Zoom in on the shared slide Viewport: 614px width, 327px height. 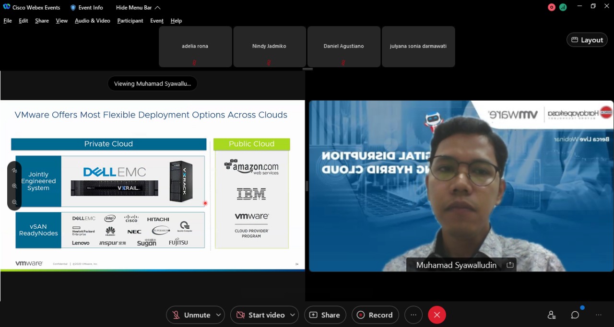[x=14, y=186]
